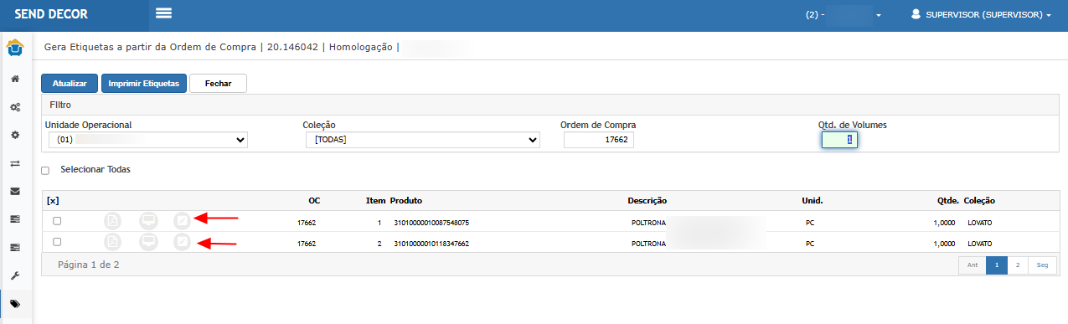Click the Item column header
1068x324 pixels.
[x=376, y=201]
